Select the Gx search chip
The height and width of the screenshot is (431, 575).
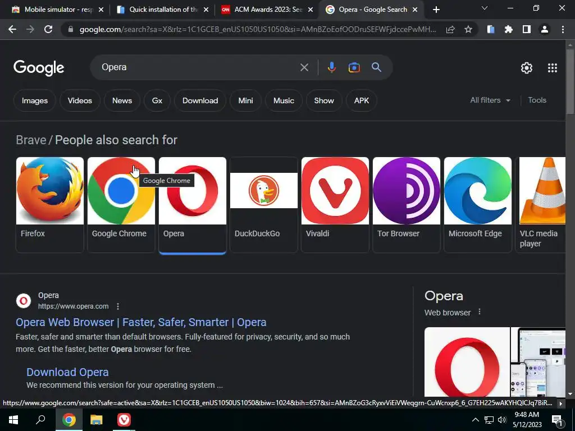(157, 100)
